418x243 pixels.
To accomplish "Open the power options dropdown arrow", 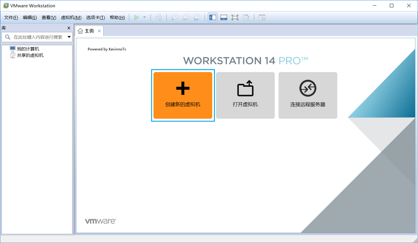I will tap(144, 18).
